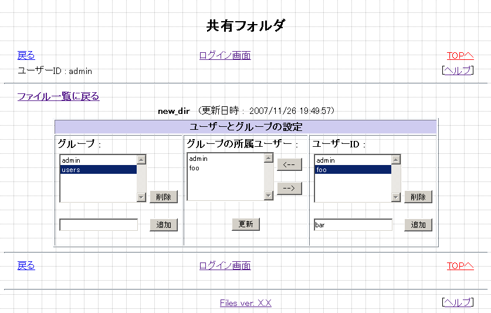This screenshot has width=491, height=313.
Task: Select 'foo' in the user ID list
Action: [x=352, y=170]
